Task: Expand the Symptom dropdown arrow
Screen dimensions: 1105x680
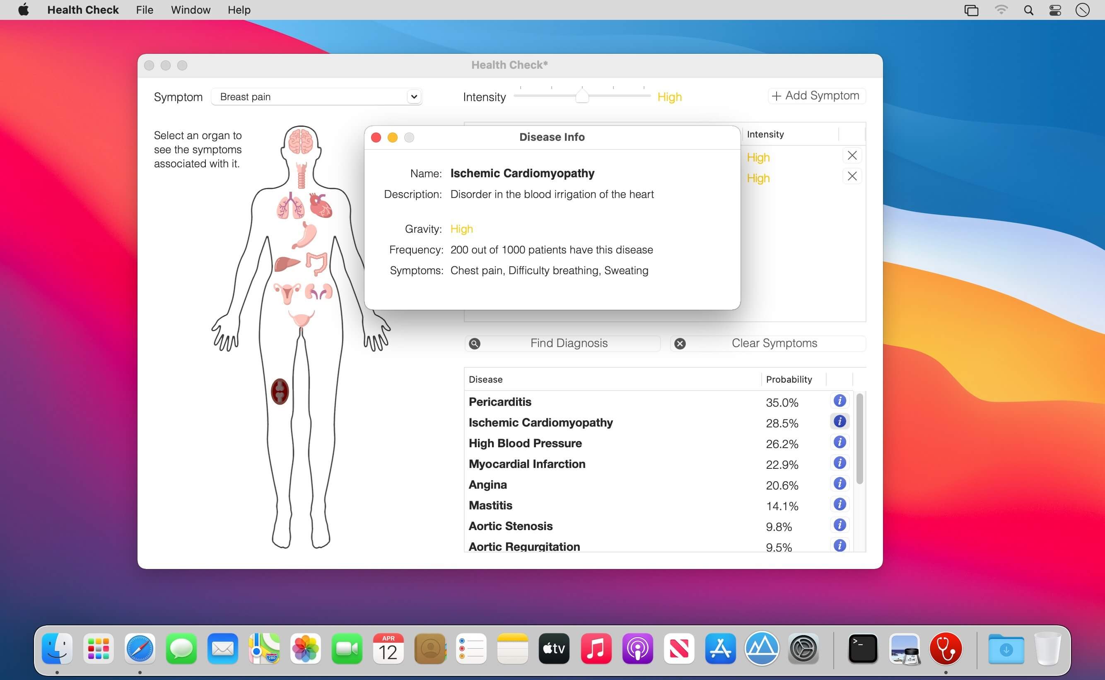Action: [414, 96]
